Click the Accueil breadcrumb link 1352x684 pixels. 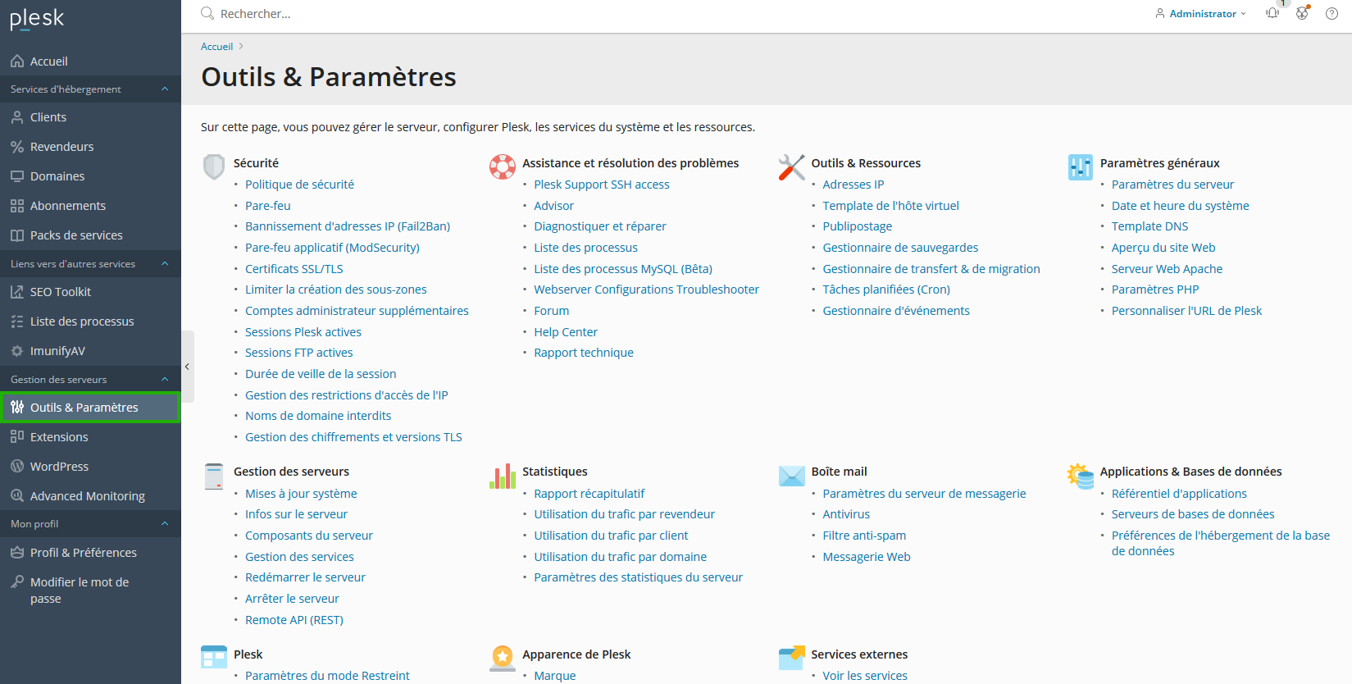coord(216,47)
